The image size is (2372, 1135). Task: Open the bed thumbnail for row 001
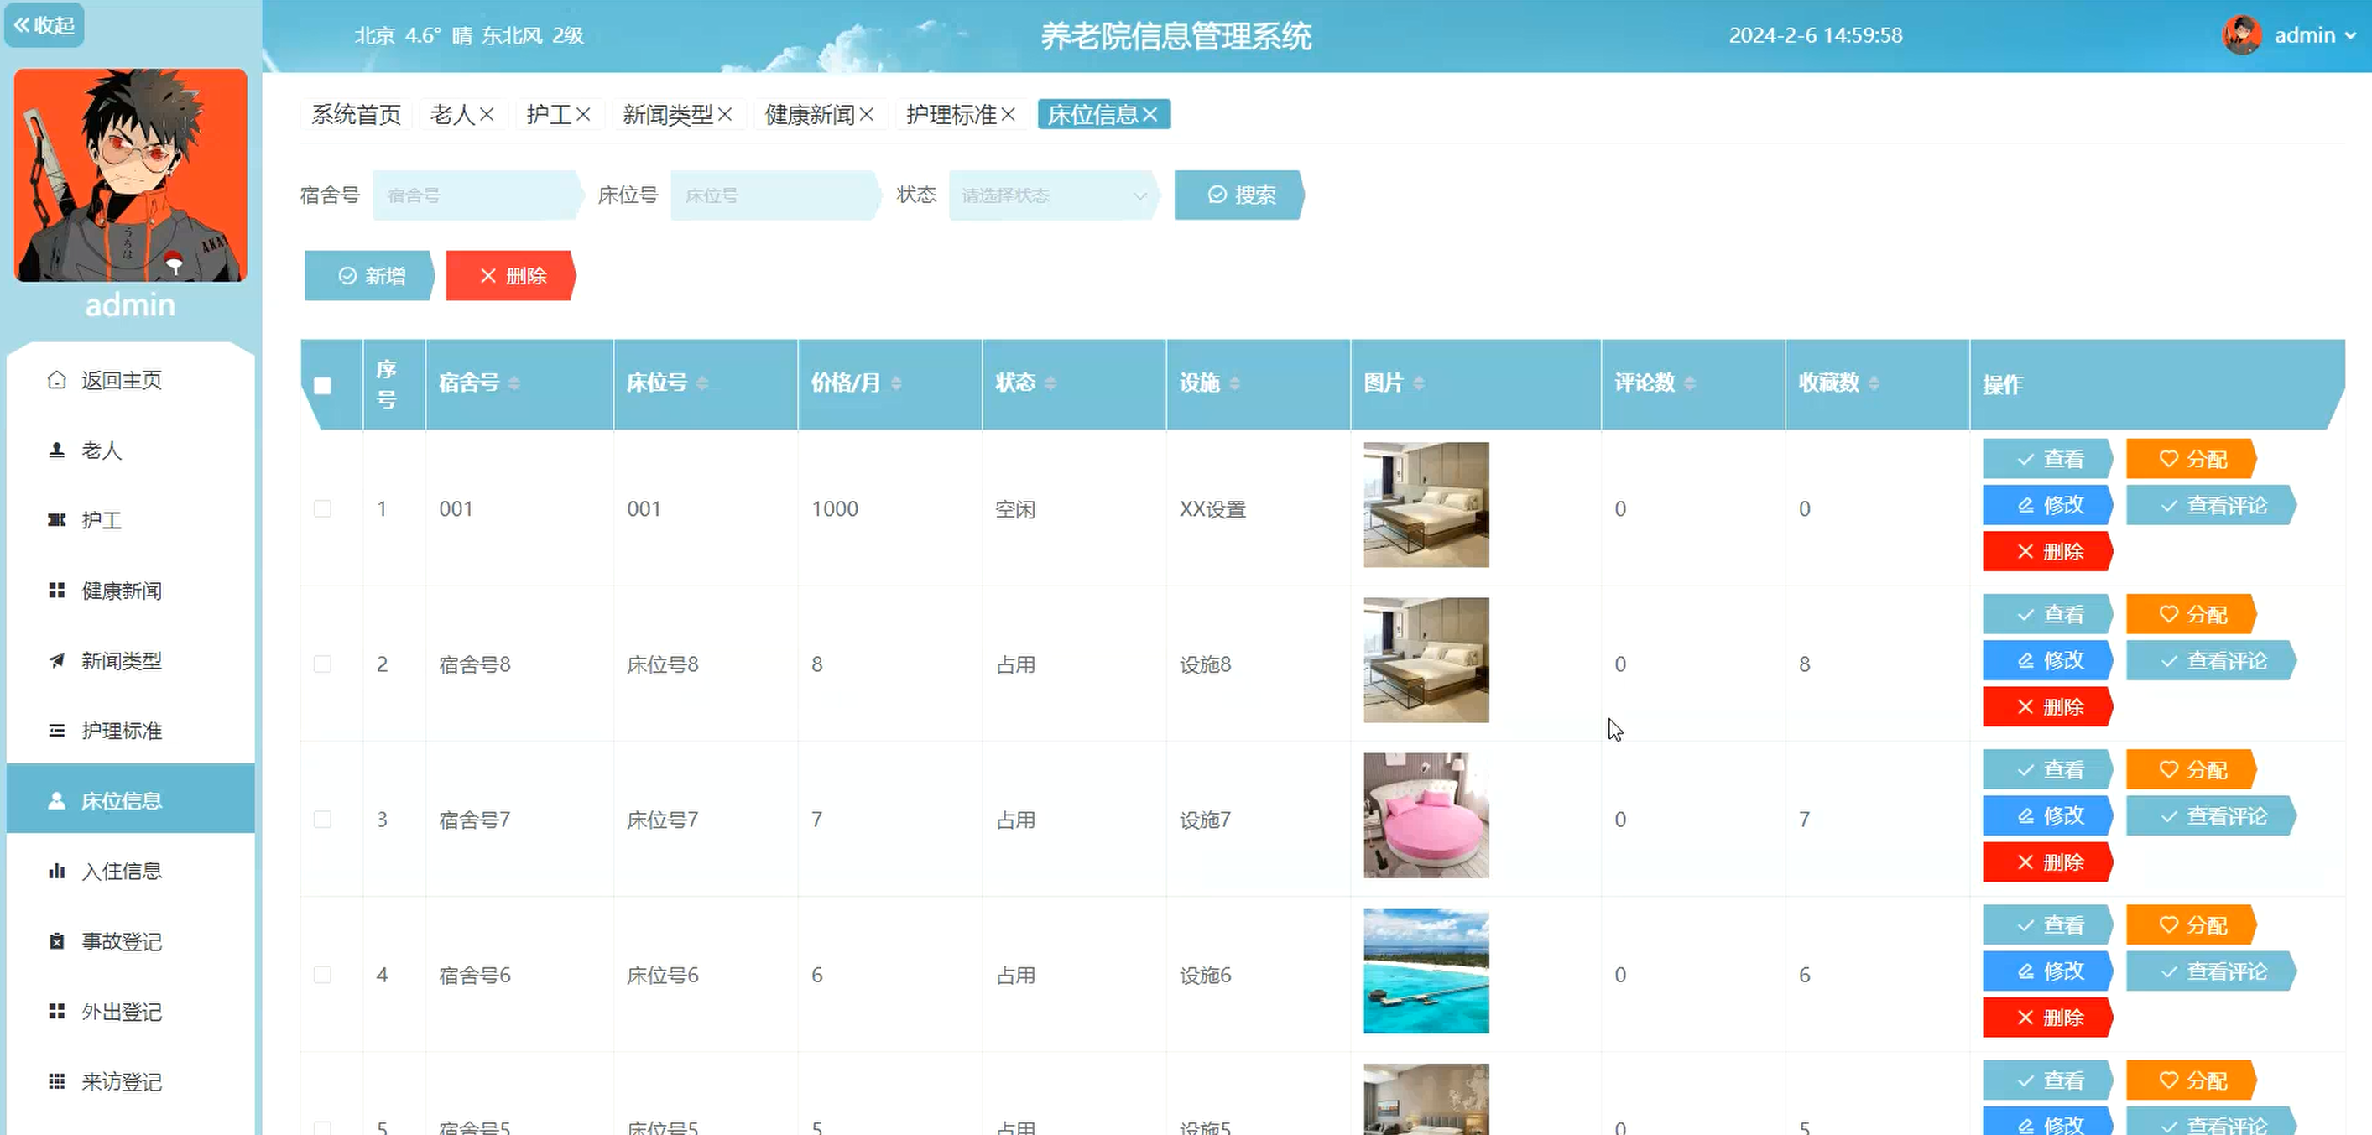tap(1426, 504)
